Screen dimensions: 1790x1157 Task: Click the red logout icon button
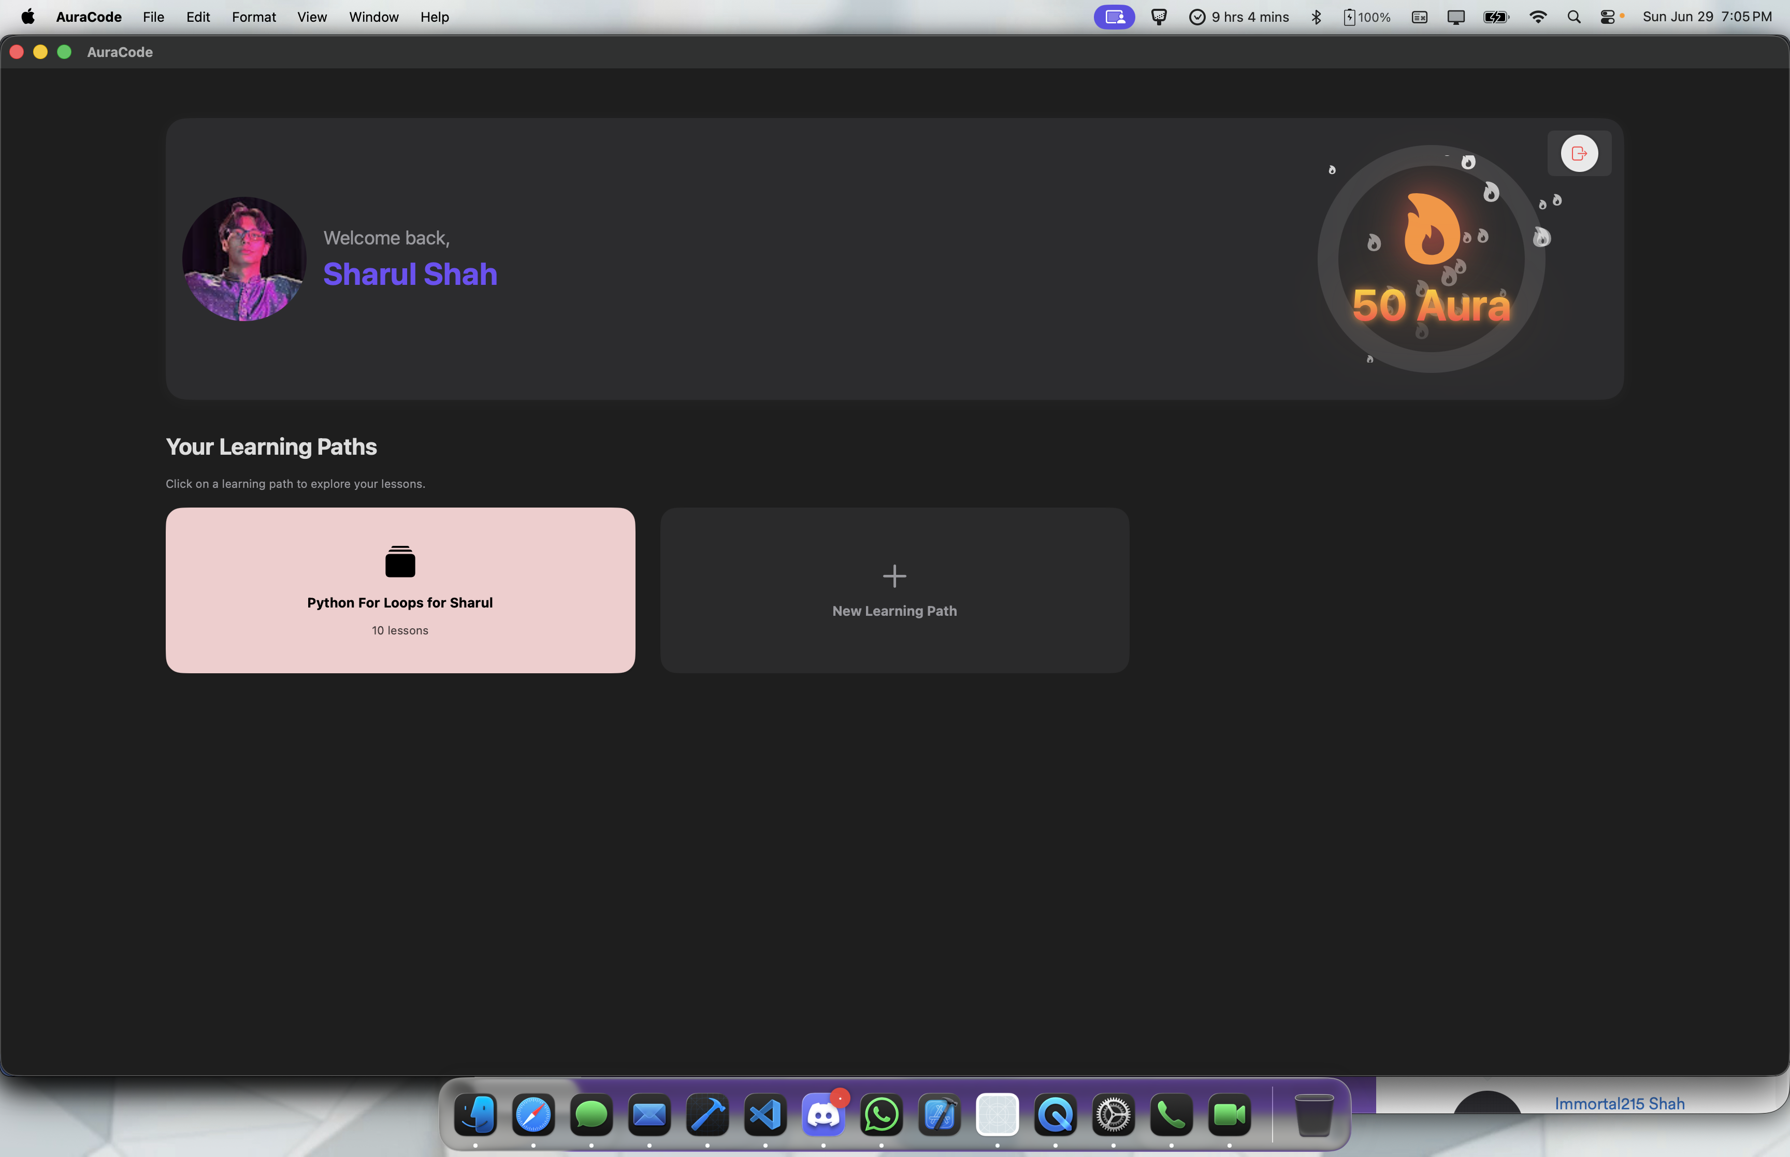(x=1579, y=153)
